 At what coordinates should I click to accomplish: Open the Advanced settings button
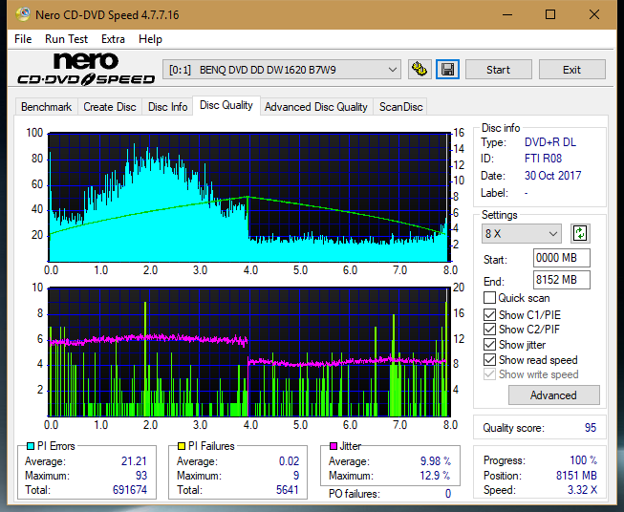click(x=553, y=395)
